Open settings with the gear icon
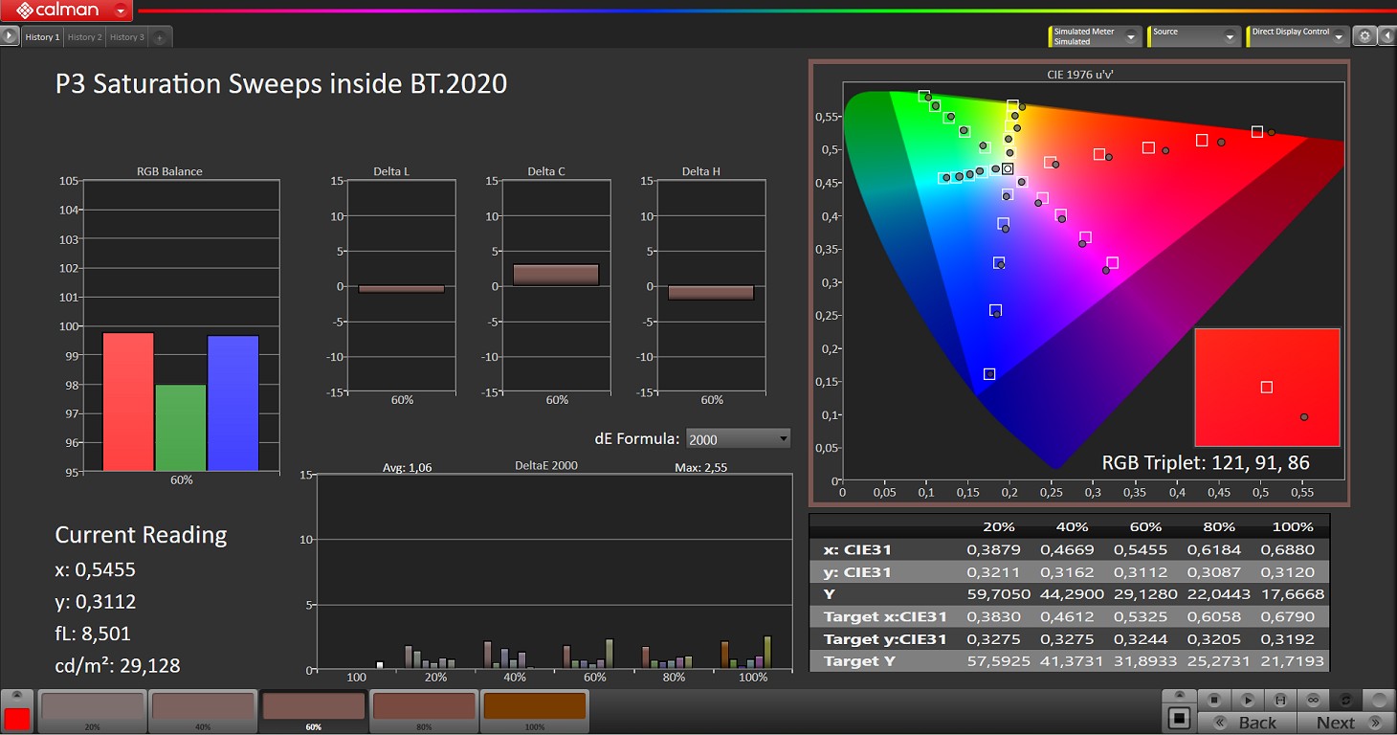The height and width of the screenshot is (735, 1397). point(1365,36)
